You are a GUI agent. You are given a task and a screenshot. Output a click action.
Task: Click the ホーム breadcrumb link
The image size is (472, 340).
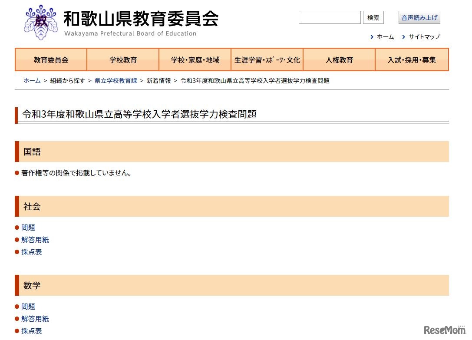pyautogui.click(x=32, y=81)
